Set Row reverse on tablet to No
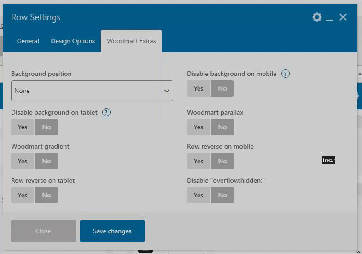The image size is (362, 254). [47, 195]
